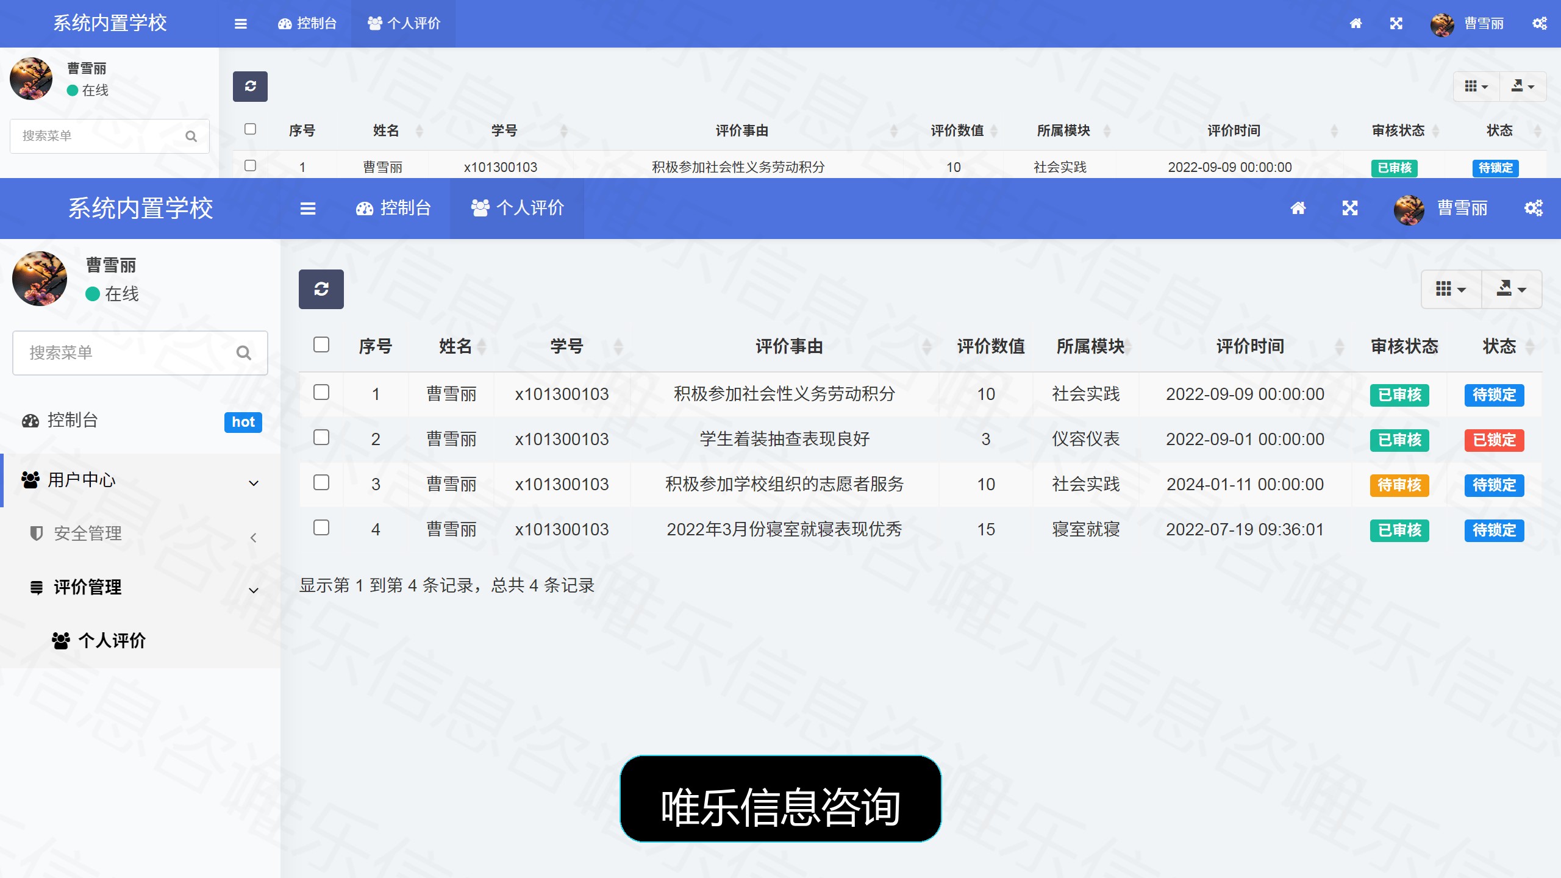Expand the 安全管理 sidebar menu
The width and height of the screenshot is (1561, 878).
coord(140,534)
